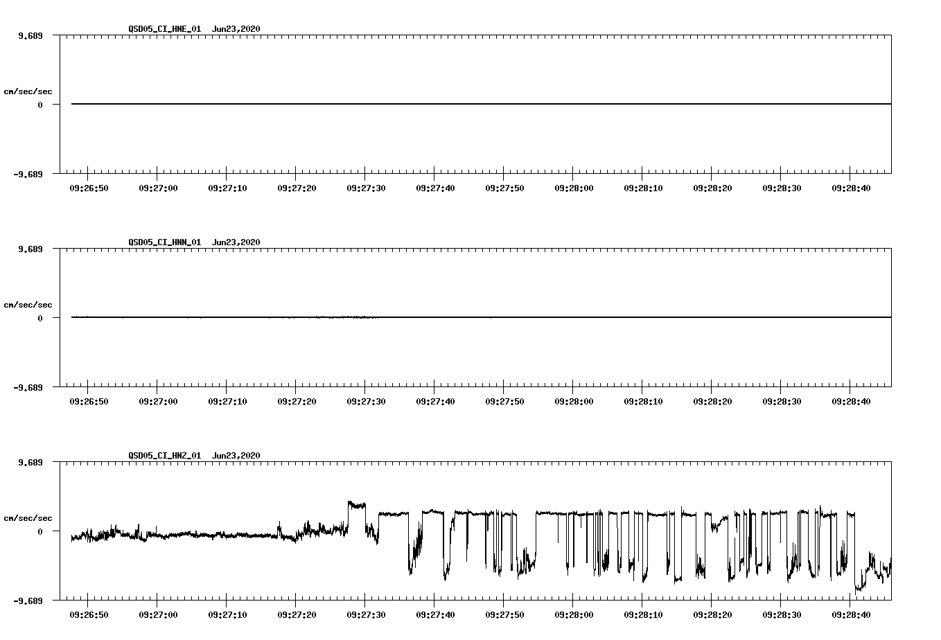Click the 09:28:40 time label under HNE plot
Screen dimensions: 941x640
click(851, 188)
